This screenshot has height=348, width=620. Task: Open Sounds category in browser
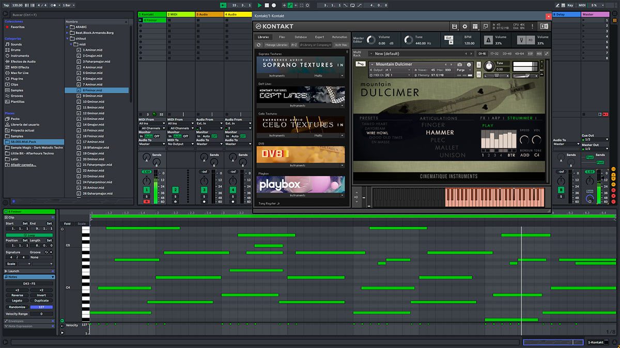[16, 44]
